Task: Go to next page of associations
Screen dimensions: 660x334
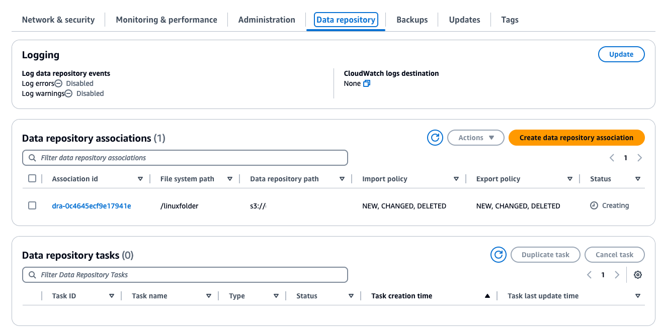Action: coord(639,158)
